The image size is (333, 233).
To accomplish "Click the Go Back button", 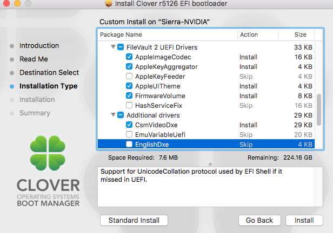I will (x=259, y=220).
